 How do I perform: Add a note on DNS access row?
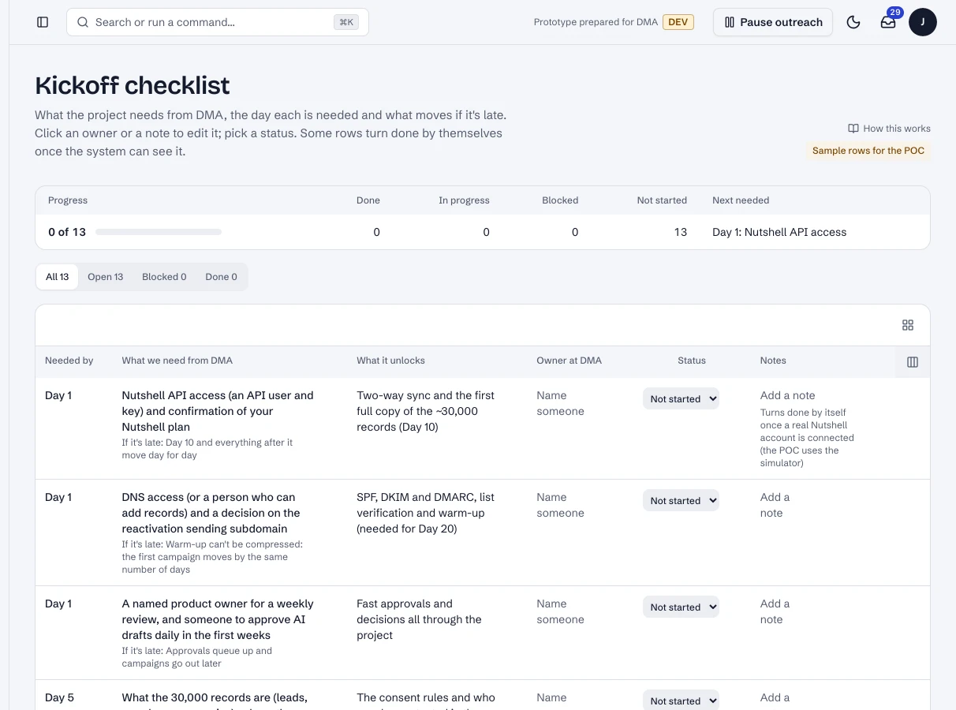pos(775,505)
